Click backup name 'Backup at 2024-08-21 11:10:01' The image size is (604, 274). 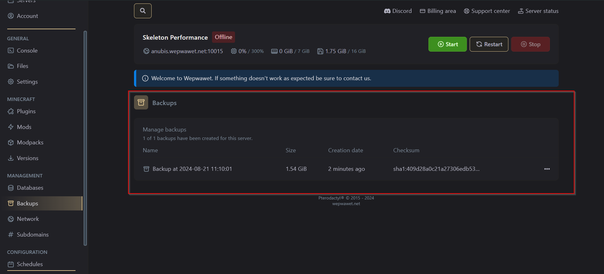tap(192, 169)
